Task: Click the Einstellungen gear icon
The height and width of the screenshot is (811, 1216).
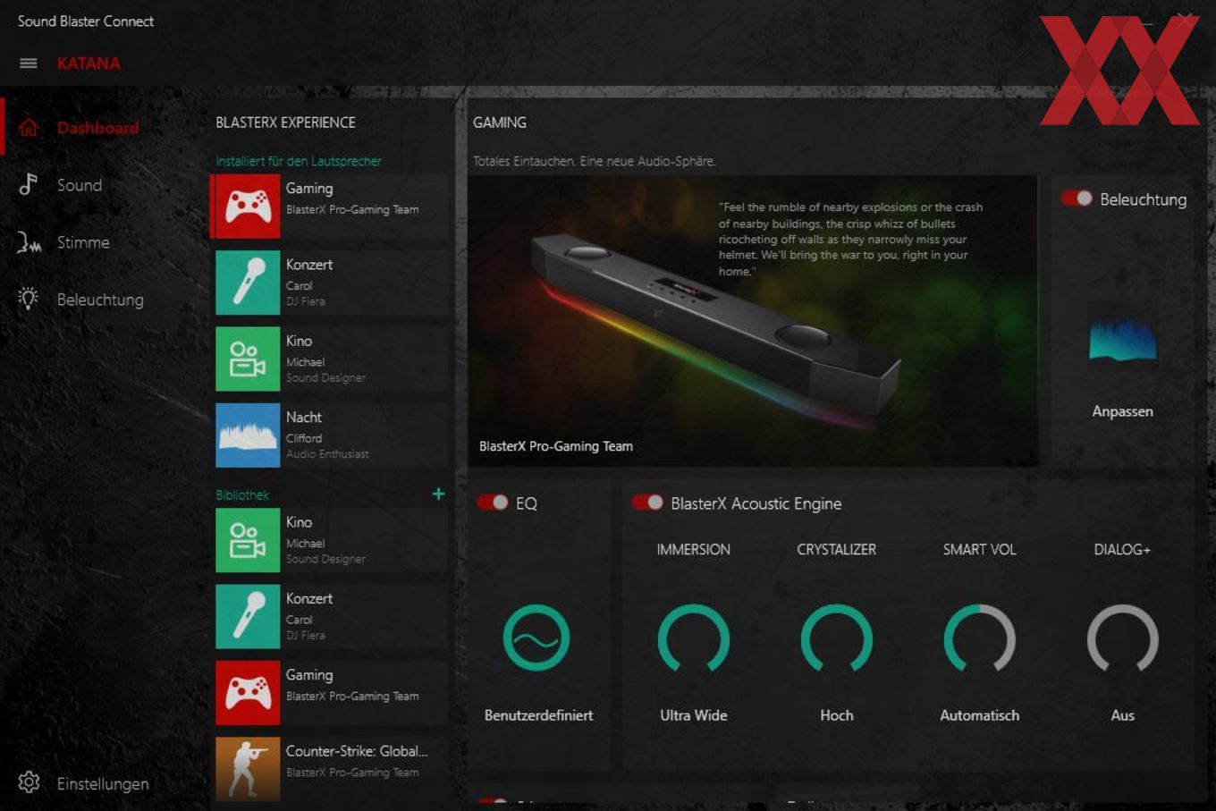Action: pos(29,782)
